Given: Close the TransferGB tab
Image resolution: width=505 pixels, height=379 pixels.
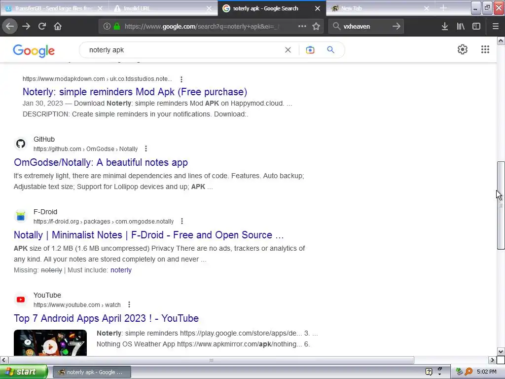Looking at the screenshot, I should tap(100, 8).
